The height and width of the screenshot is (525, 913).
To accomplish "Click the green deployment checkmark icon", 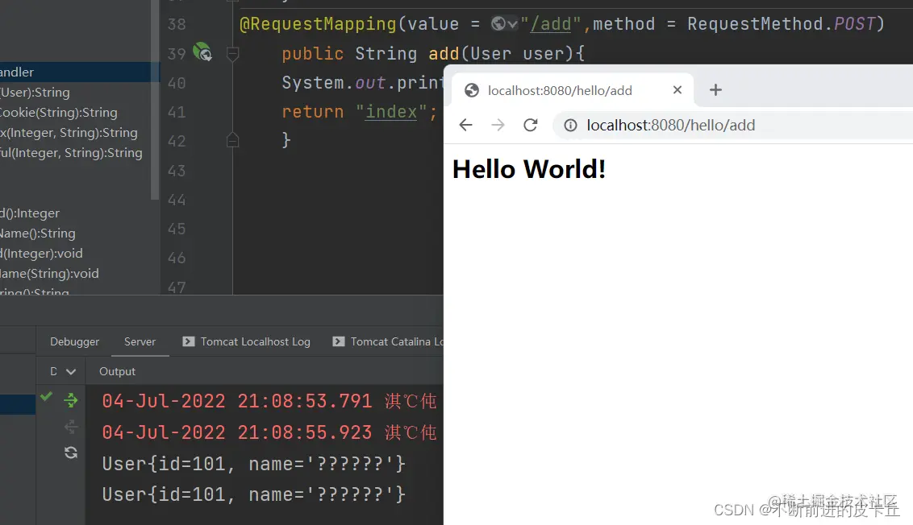I will 47,396.
